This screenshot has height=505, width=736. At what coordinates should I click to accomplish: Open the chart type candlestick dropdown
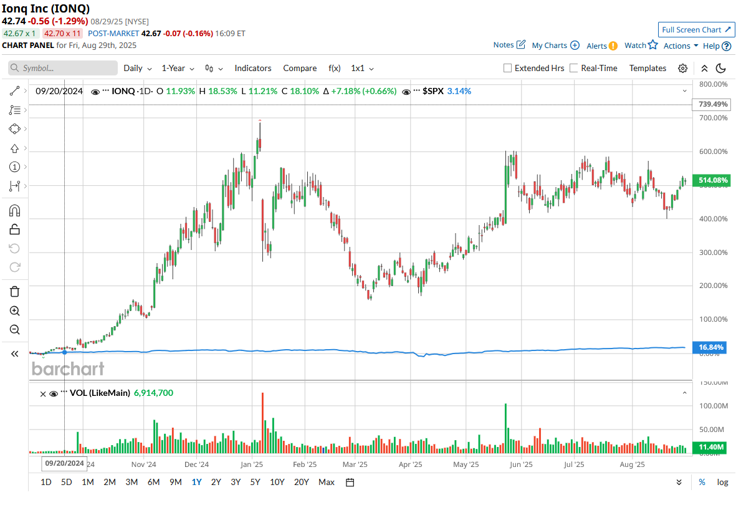214,68
